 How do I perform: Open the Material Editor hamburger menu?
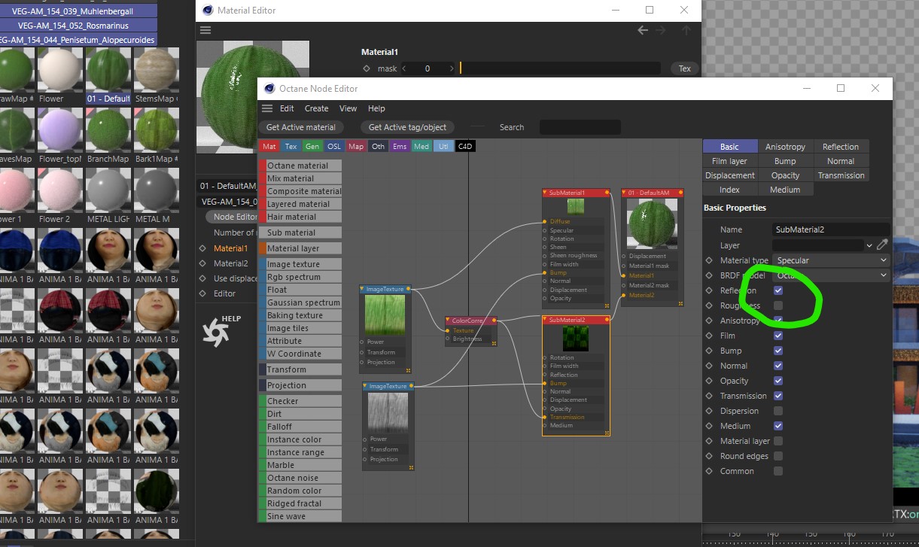point(205,31)
